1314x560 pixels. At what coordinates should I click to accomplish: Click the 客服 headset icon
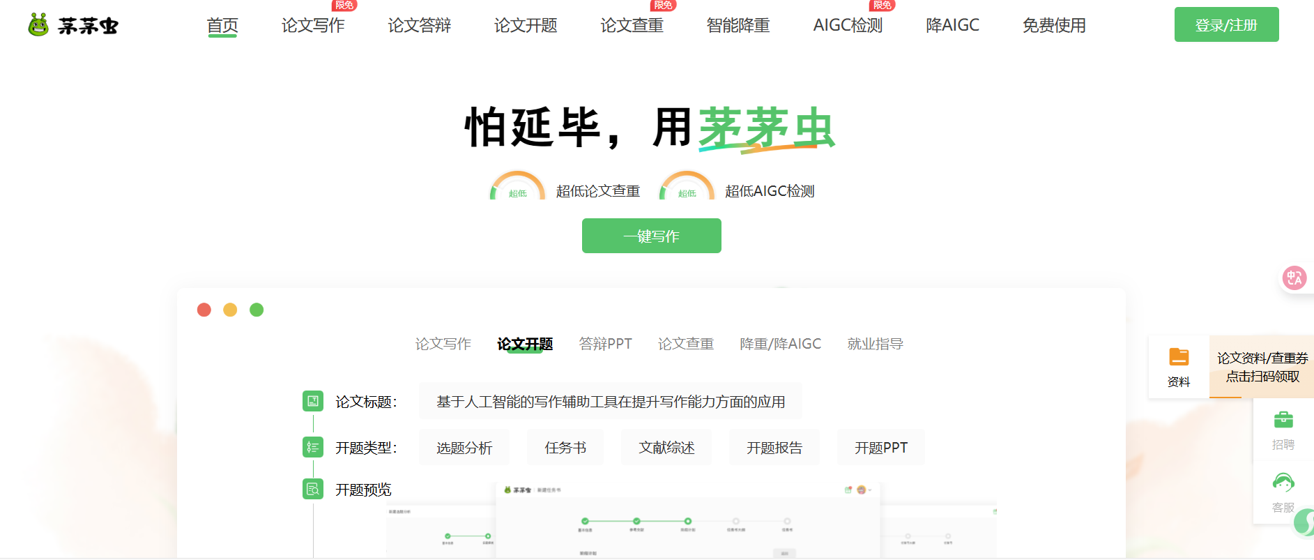coord(1283,483)
